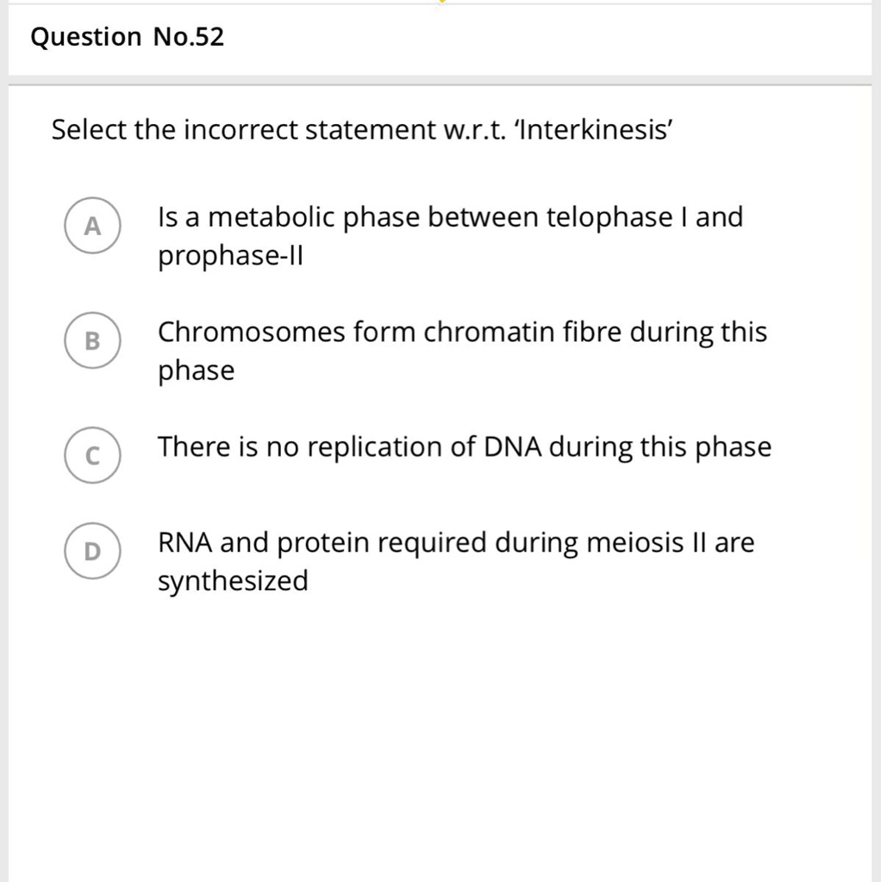Click the word 'synthesized' in option D
This screenshot has height=882, width=881.
[232, 581]
